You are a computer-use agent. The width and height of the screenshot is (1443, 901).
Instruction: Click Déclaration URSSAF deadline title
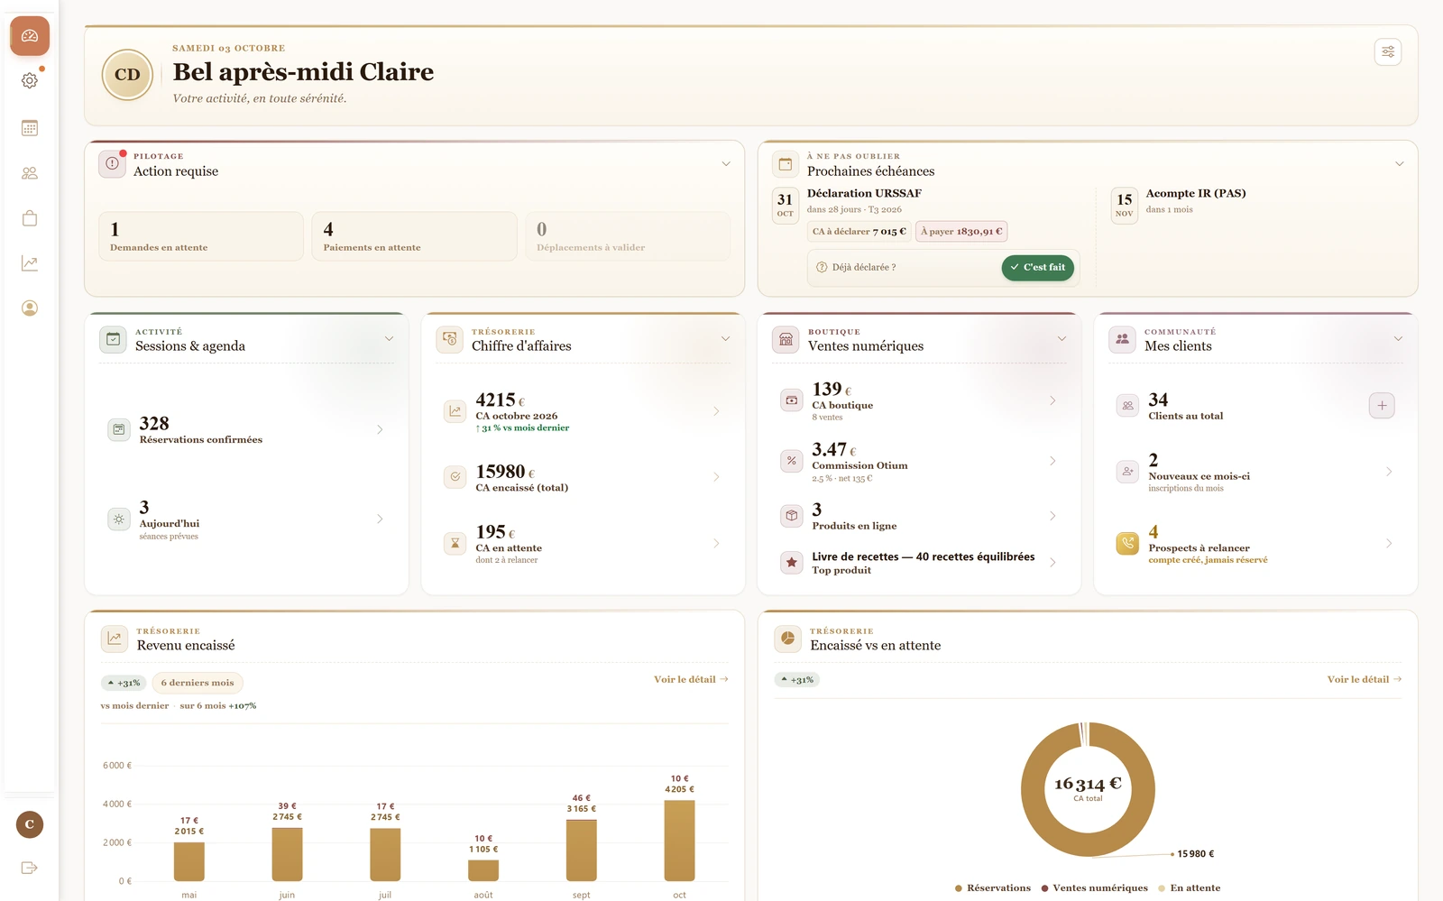pos(864,194)
